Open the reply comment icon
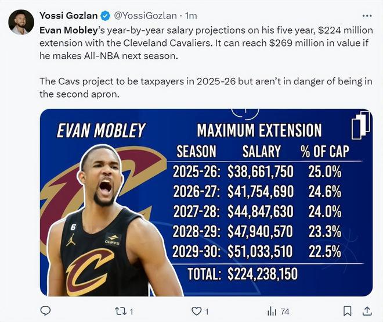This screenshot has width=383, height=322. click(45, 311)
